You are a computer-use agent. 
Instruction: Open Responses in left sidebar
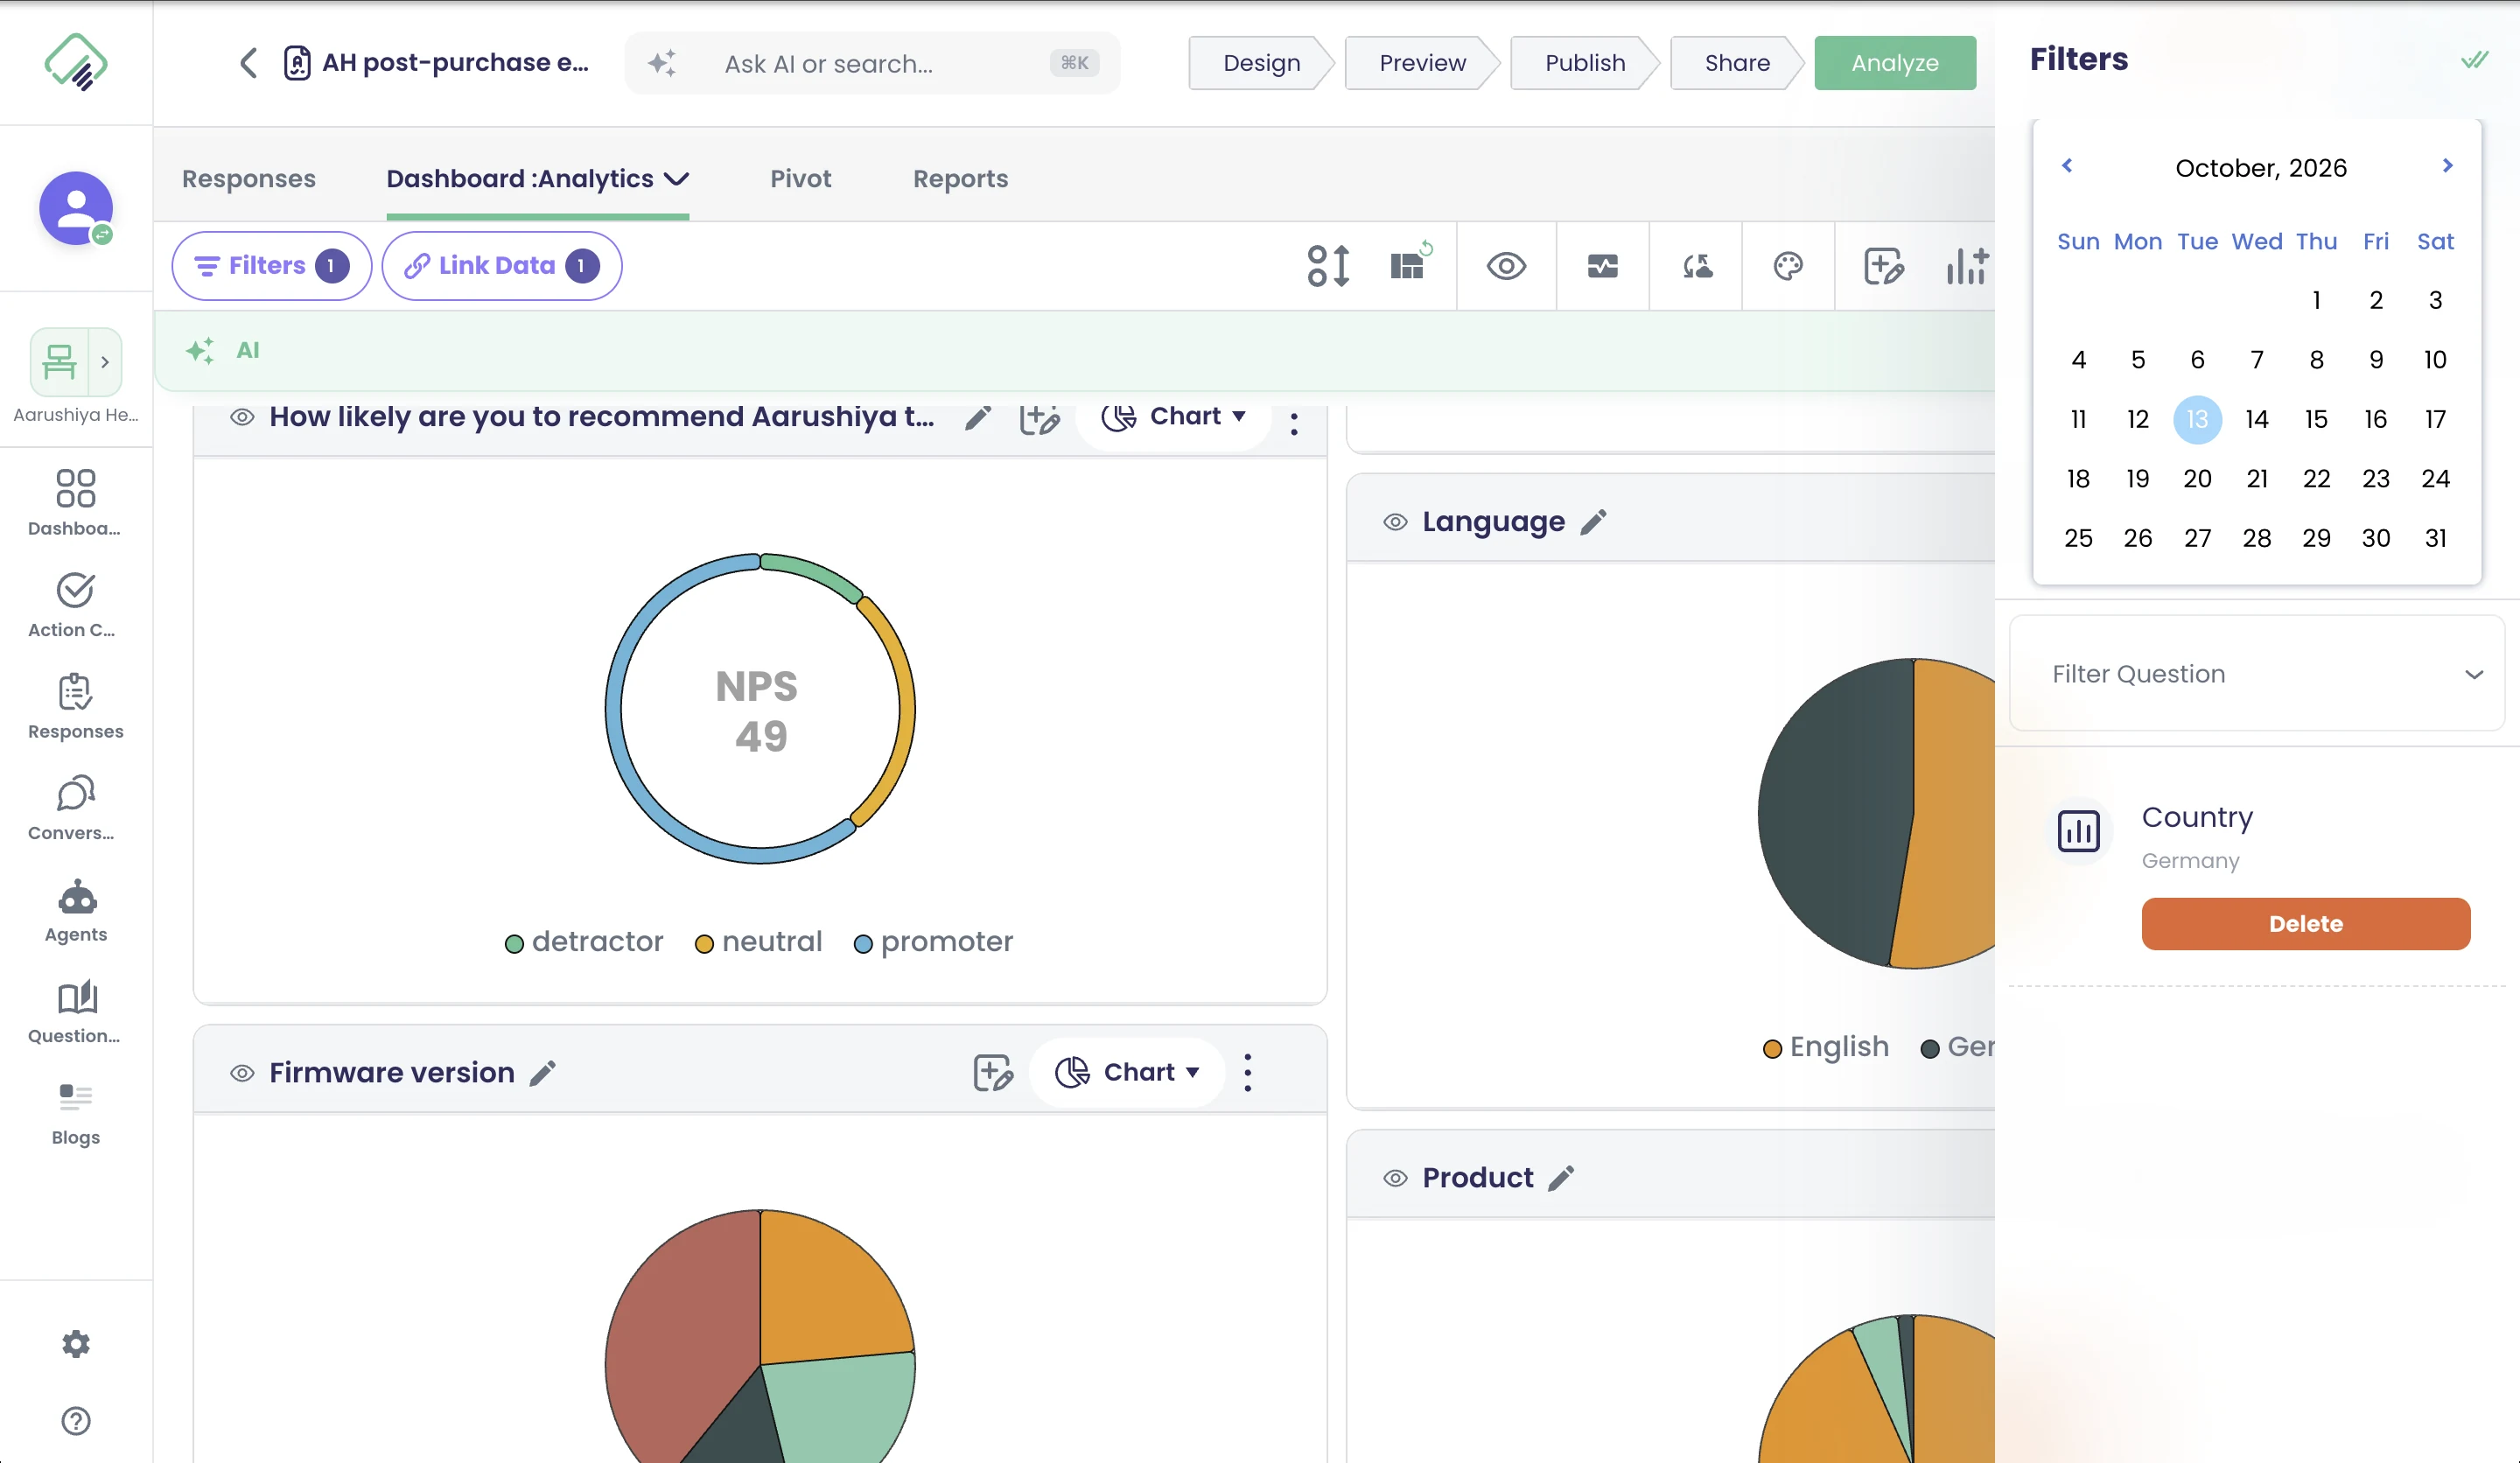76,706
